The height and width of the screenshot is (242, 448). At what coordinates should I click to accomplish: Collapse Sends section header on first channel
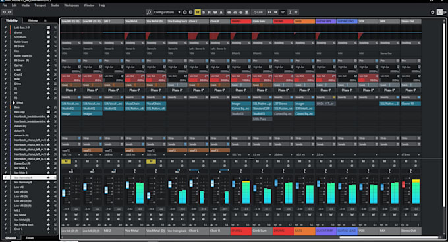[x=70, y=144]
